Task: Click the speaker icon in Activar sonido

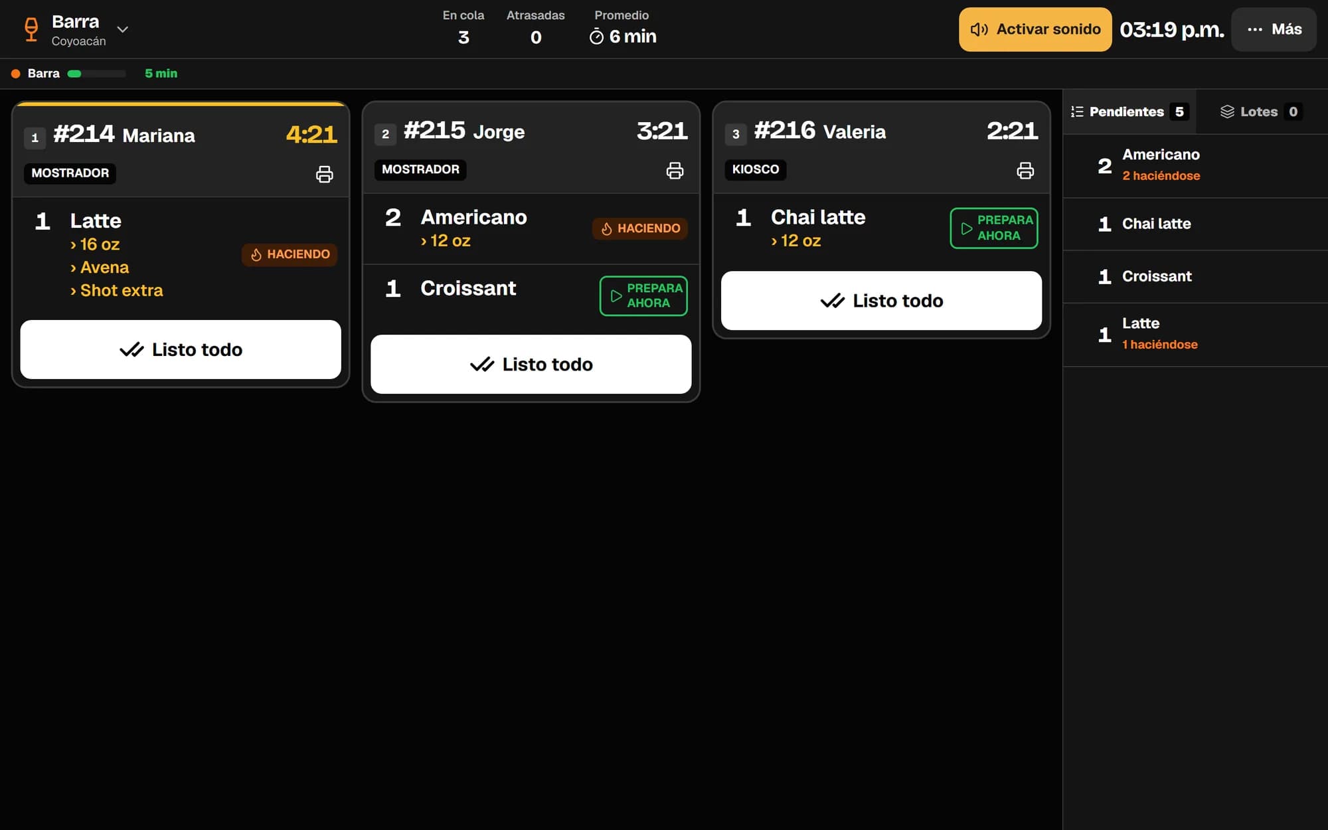Action: (979, 29)
